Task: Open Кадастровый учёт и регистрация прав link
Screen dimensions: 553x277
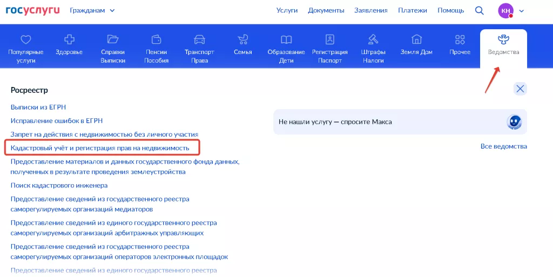Action: [100, 148]
